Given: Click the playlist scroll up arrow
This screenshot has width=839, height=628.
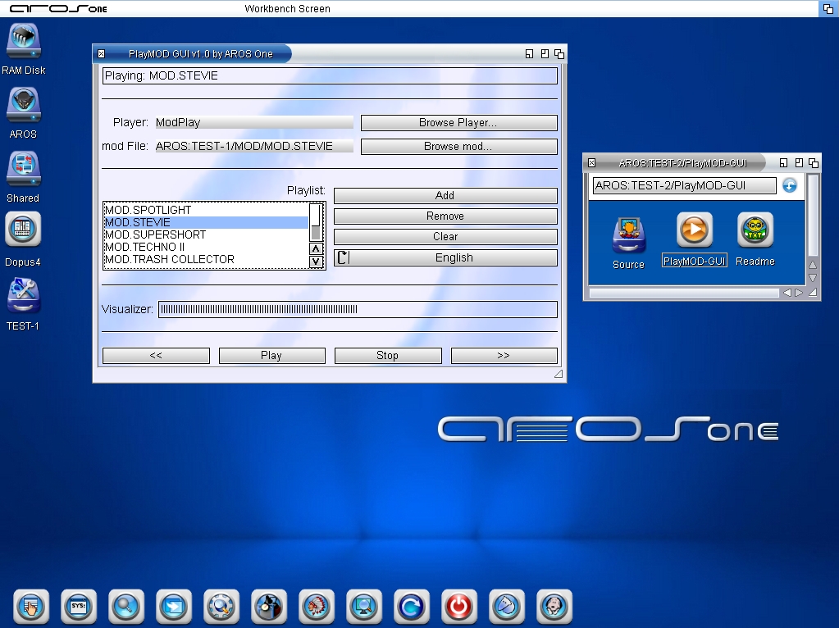Looking at the screenshot, I should tap(316, 248).
